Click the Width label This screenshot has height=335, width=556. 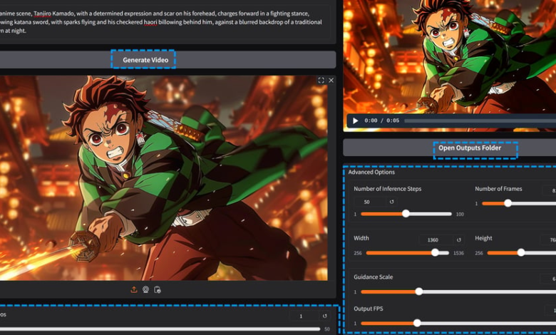coord(361,238)
